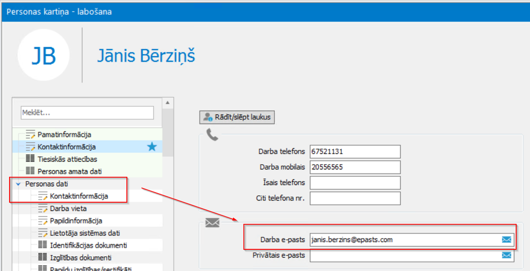Screen dimensions: 530x271
Task: Open Lietotāja sistēmas dati item
Action: [x=85, y=233]
